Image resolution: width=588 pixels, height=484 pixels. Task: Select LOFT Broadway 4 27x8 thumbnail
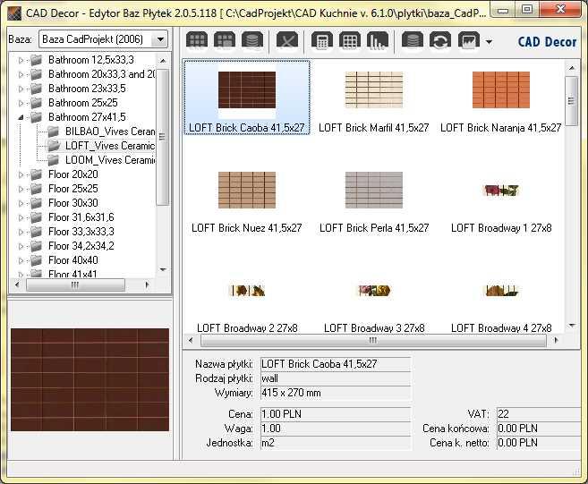coord(501,291)
